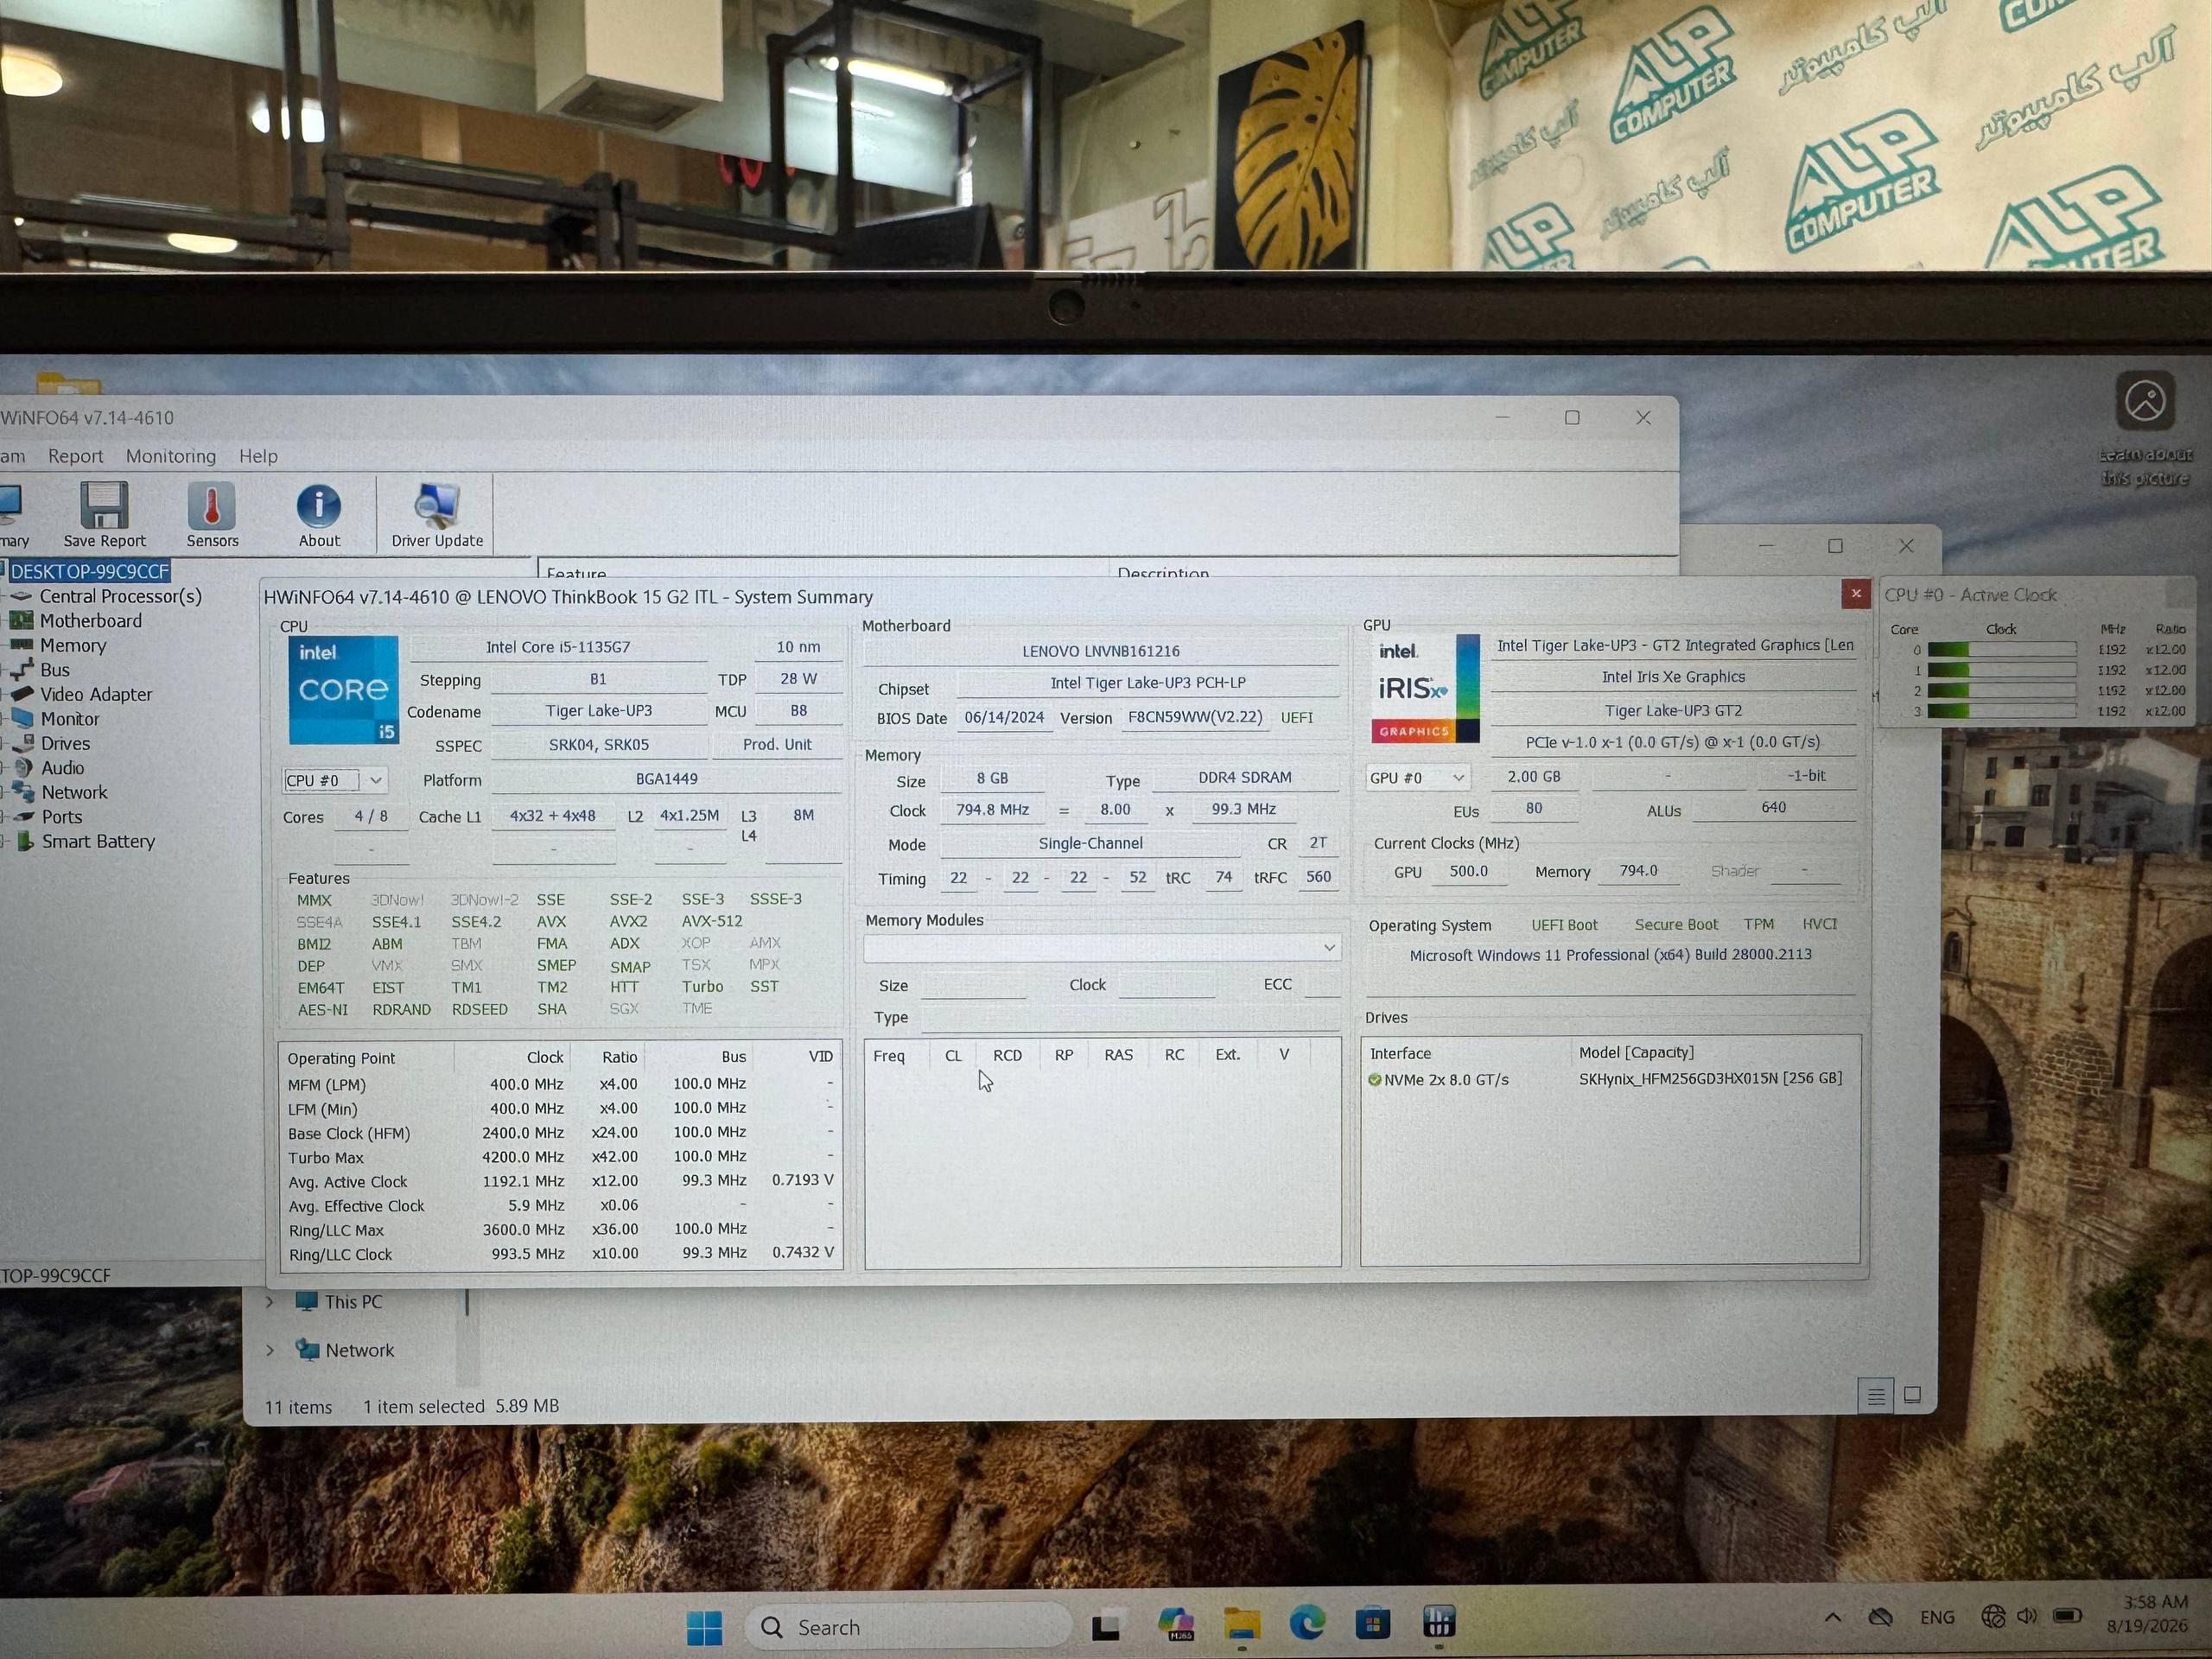2212x1659 pixels.
Task: Launch Copilot from the taskbar
Action: click(x=1175, y=1624)
